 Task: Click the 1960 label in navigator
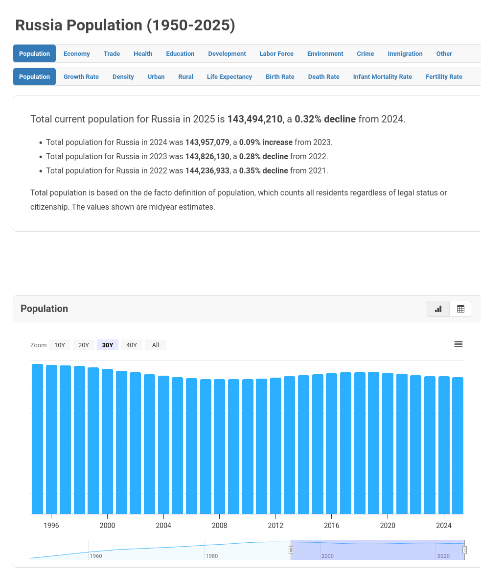click(x=95, y=555)
